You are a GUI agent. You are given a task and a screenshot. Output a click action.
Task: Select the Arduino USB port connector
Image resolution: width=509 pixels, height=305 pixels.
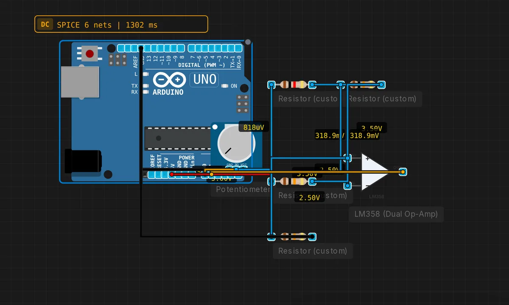(x=80, y=82)
